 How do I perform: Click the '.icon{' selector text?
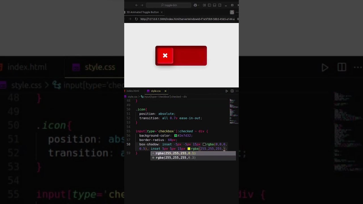pyautogui.click(x=141, y=109)
